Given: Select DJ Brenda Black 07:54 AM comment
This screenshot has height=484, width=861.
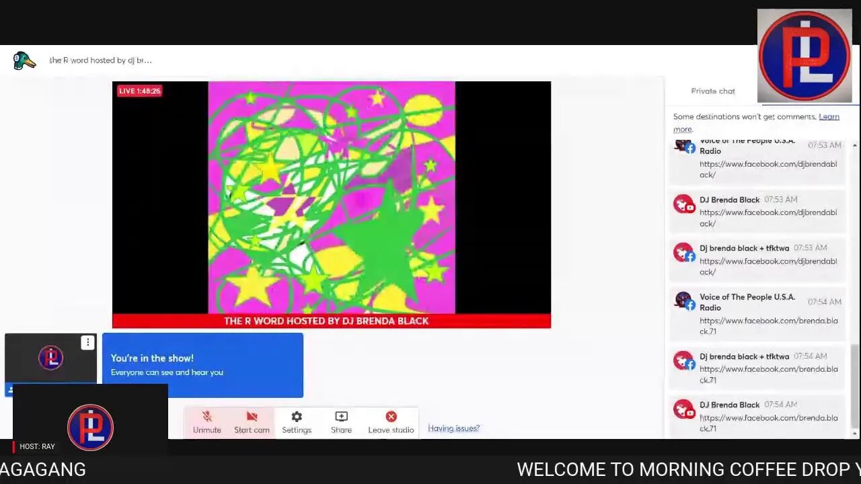Looking at the screenshot, I should coord(757,416).
